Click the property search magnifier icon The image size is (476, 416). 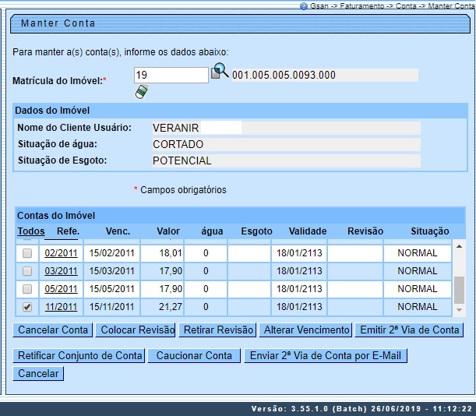tap(220, 72)
